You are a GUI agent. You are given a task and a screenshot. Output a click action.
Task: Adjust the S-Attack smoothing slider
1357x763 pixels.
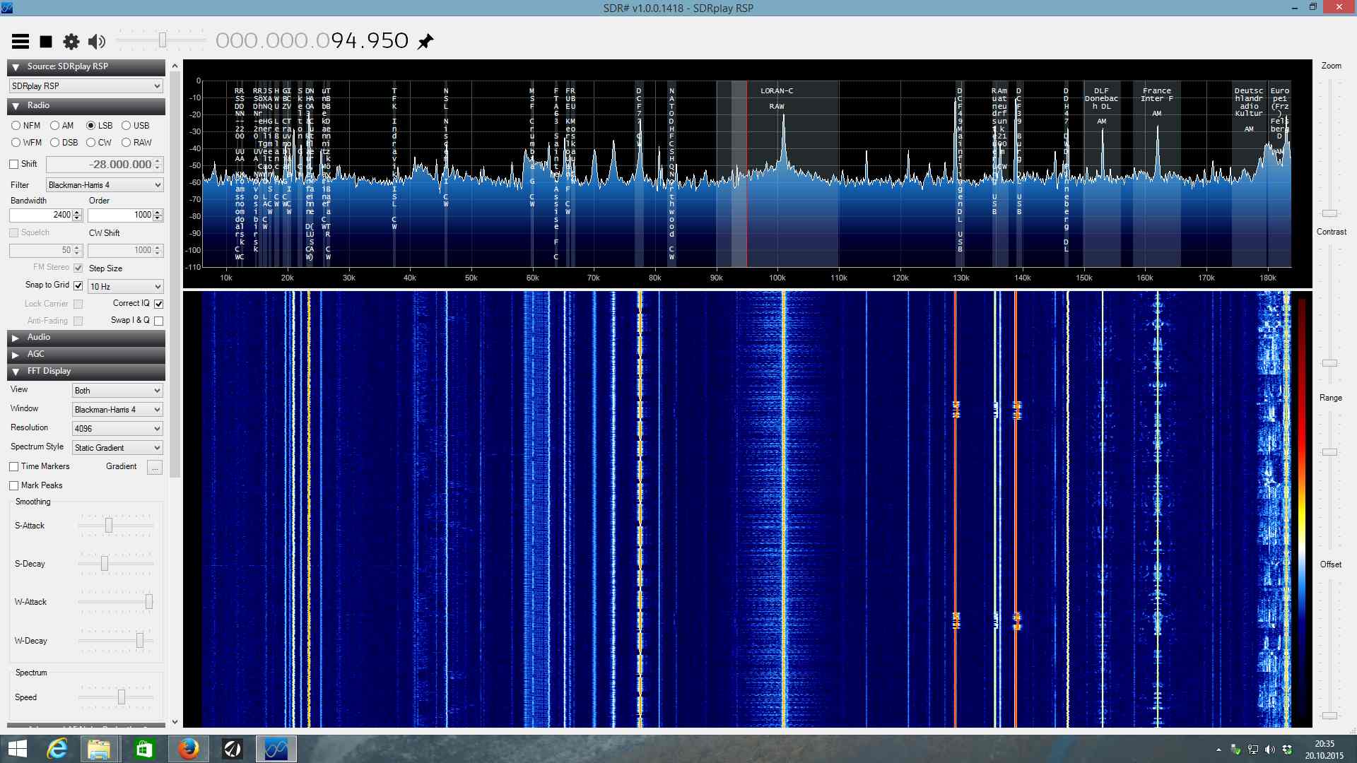click(109, 526)
